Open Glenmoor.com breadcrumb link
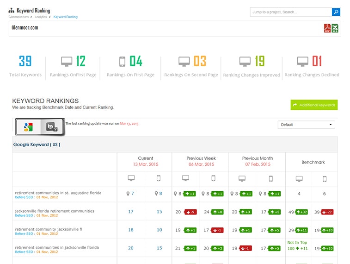This screenshot has height=264, width=350. (x=18, y=17)
